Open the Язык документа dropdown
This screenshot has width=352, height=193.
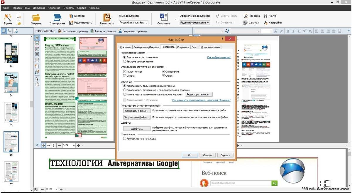click(133, 23)
